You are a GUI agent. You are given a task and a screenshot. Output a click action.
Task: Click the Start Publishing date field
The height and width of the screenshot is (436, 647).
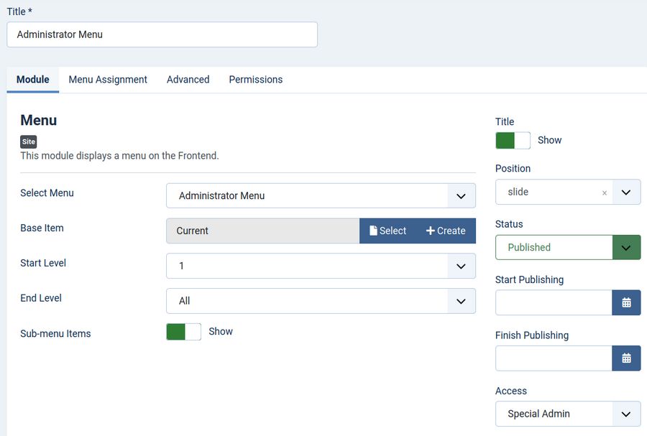(x=553, y=302)
